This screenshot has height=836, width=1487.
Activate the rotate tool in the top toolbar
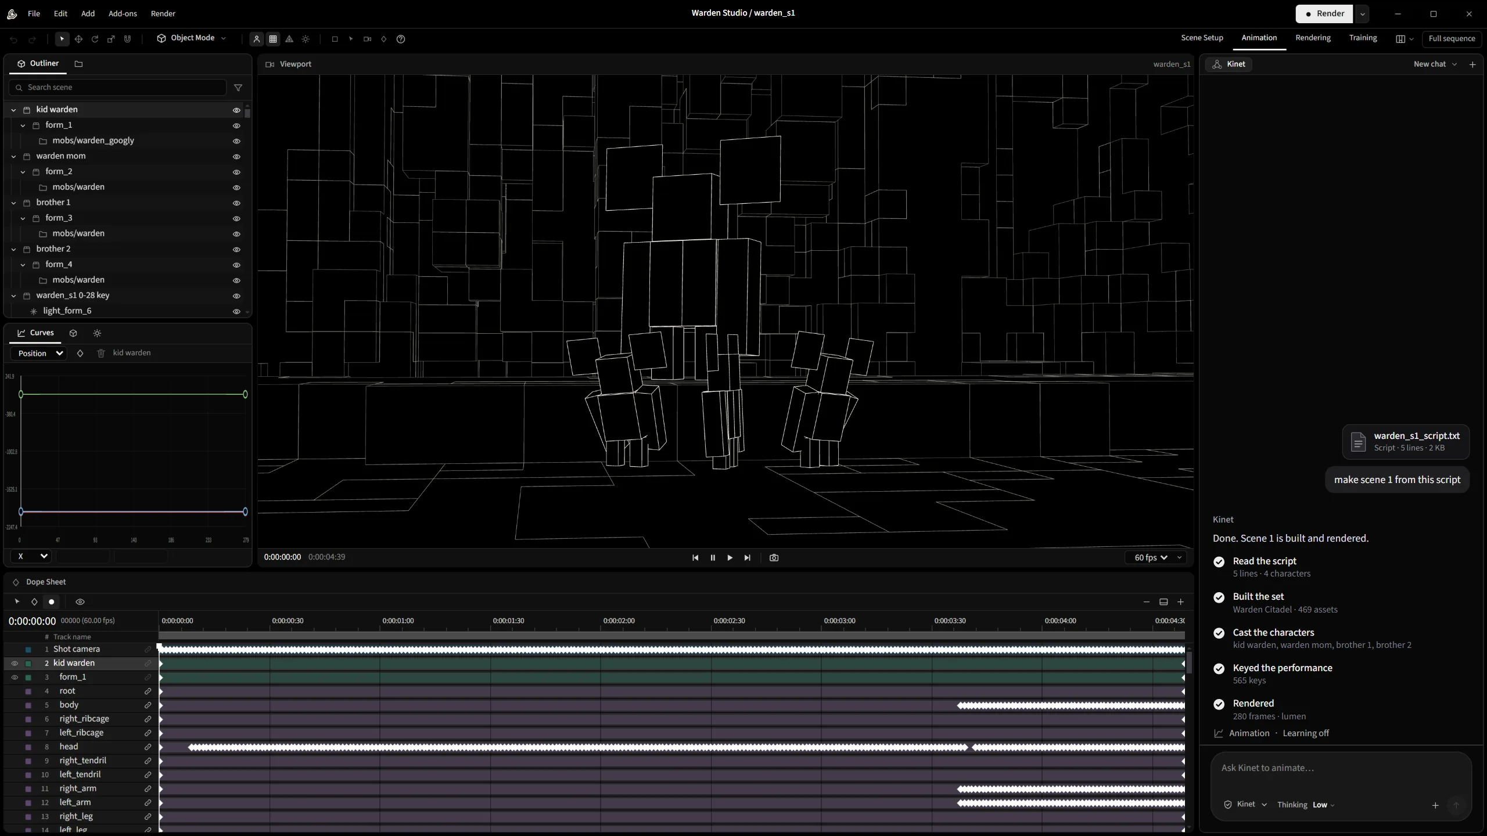click(95, 39)
